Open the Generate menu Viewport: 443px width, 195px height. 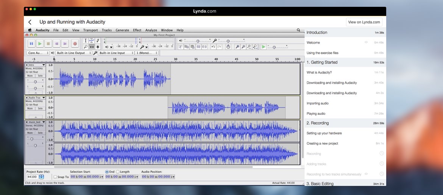point(122,30)
